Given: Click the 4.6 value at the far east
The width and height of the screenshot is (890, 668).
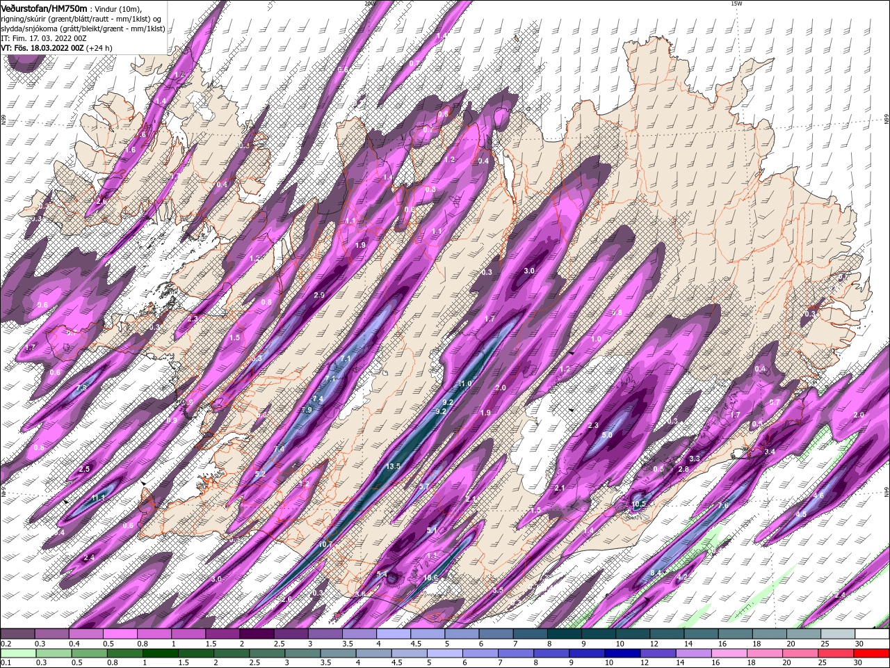Looking at the screenshot, I should point(818,496).
